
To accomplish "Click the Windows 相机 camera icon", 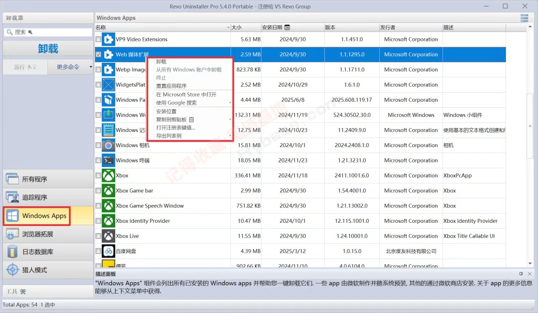I will (x=108, y=145).
